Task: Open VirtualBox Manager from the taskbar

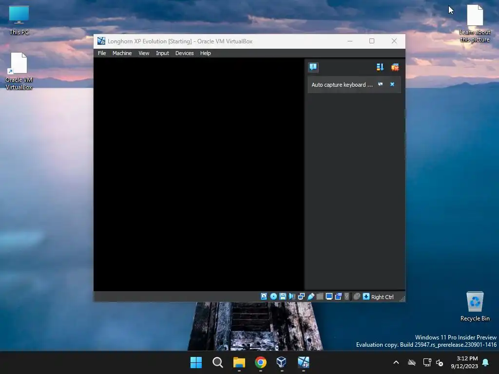Action: [x=282, y=362]
